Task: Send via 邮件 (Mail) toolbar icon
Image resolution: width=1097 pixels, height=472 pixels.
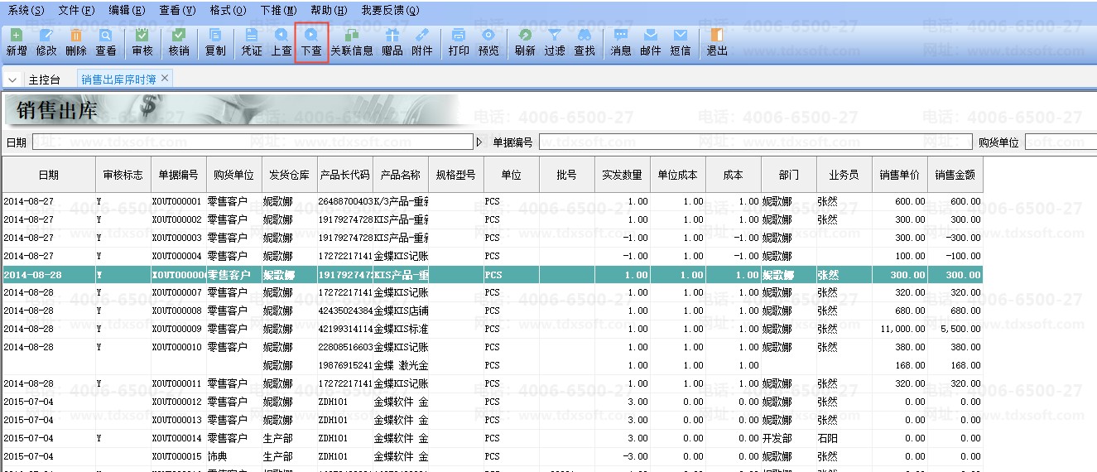Action: click(x=651, y=42)
